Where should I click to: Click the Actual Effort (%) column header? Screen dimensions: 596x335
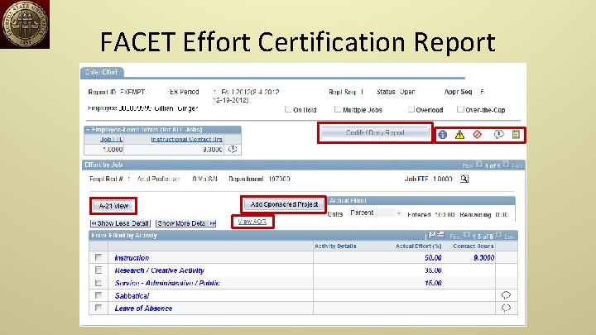pyautogui.click(x=419, y=246)
